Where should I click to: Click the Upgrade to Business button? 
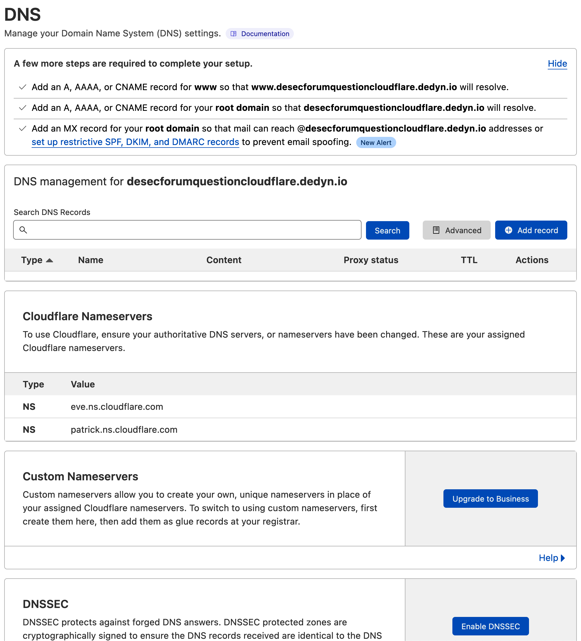pyautogui.click(x=490, y=499)
